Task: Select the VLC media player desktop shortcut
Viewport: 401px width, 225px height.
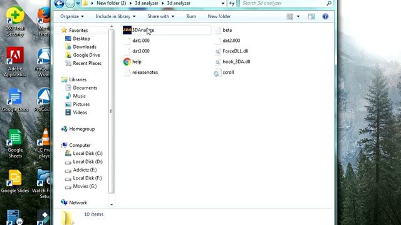Action: (43, 143)
